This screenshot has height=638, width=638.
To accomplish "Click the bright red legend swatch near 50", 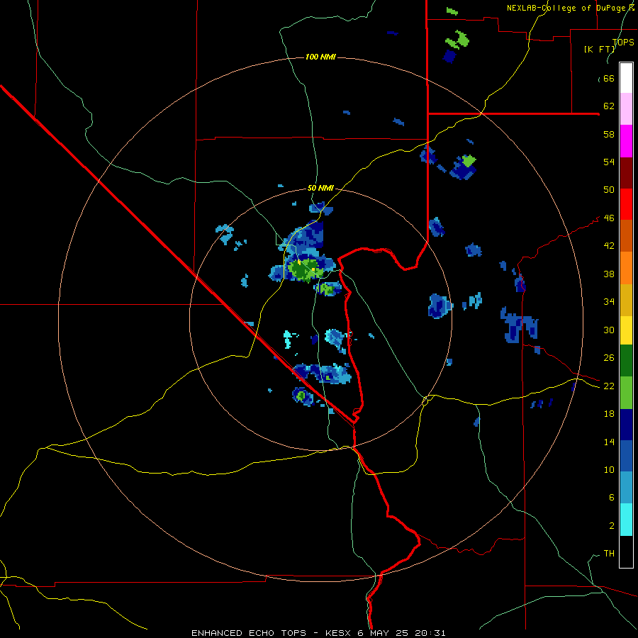I will 626,204.
